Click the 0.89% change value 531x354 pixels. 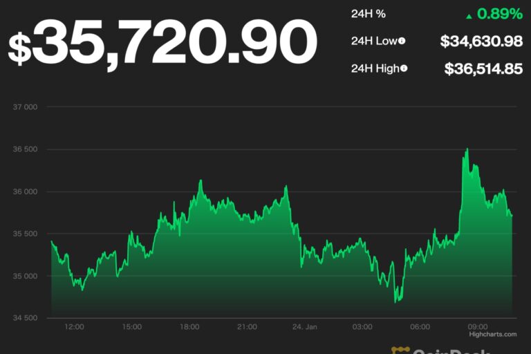coord(499,14)
